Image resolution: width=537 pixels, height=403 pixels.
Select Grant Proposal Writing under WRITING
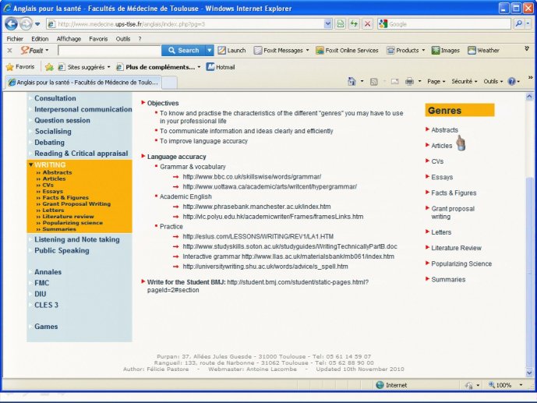(76, 203)
